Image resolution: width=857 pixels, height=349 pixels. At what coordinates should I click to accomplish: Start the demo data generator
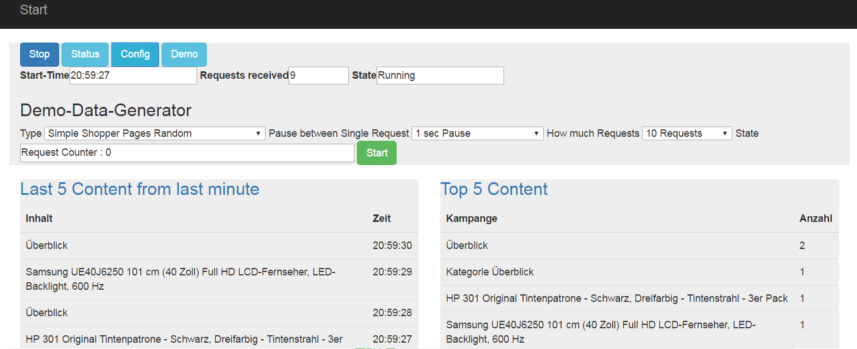376,152
